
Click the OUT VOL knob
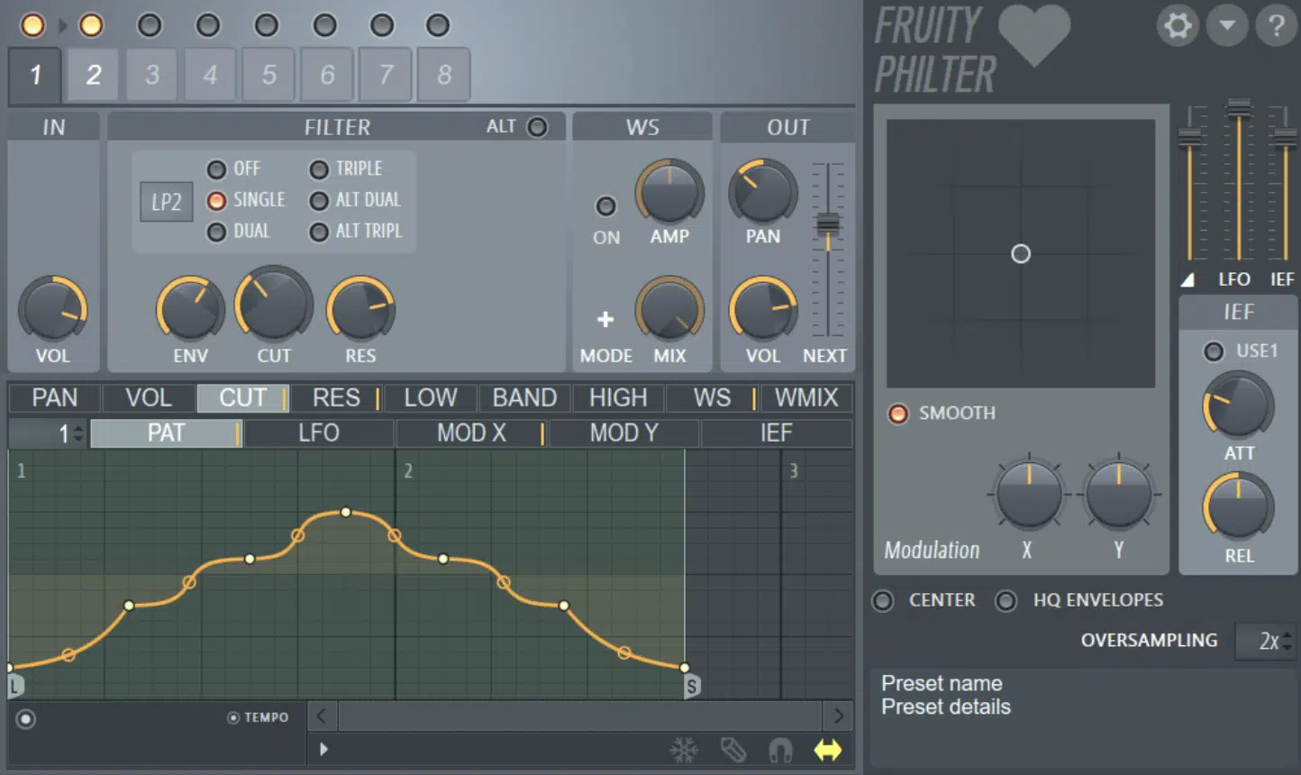762,309
